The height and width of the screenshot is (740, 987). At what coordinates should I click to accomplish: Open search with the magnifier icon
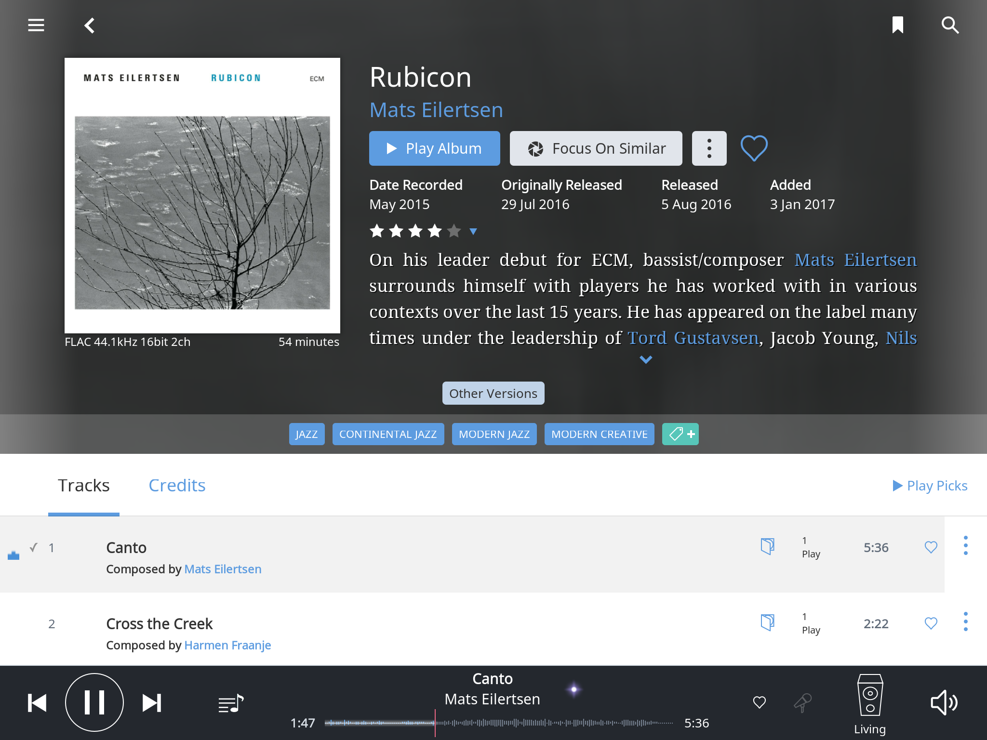point(950,25)
